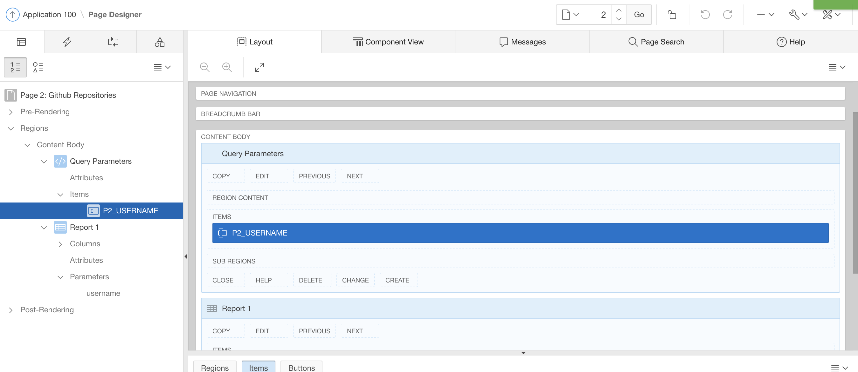Expand the Pre-Rendering tree node
858x372 pixels.
11,112
